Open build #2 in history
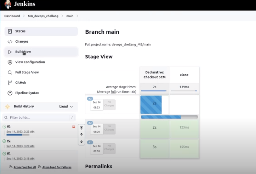 [9, 141]
